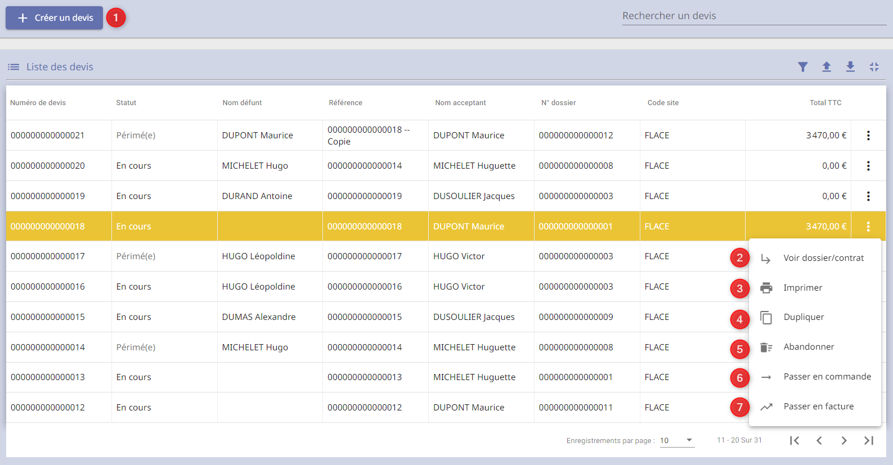Click the trending line icon for Passer en facture
This screenshot has height=465, width=893.
766,407
